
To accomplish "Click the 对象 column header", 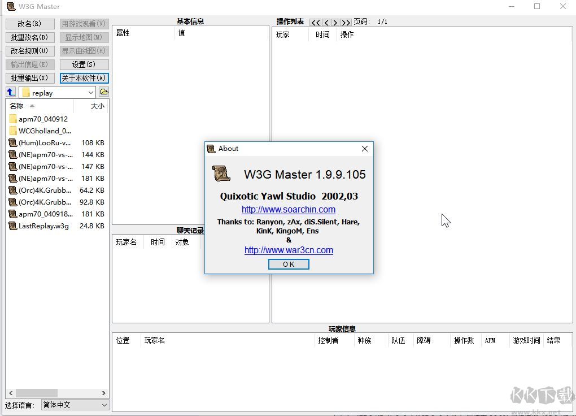I will [x=185, y=242].
